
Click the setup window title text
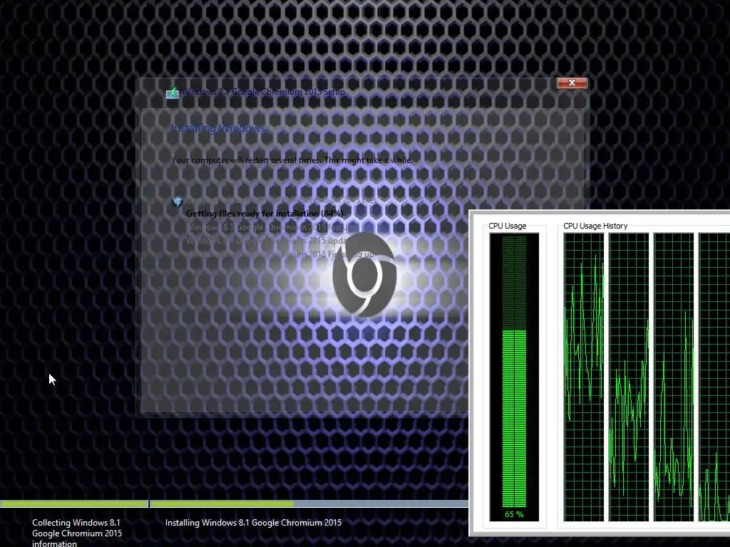(264, 92)
